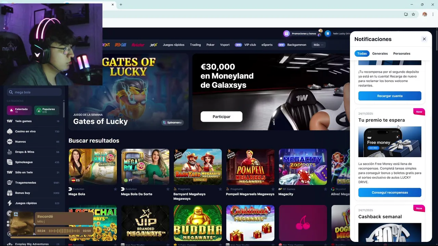Switch to the Generales notifications tab
Screen dimensions: 438x246
click(x=380, y=54)
